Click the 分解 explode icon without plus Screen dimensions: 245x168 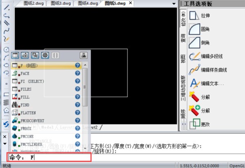tap(194, 96)
